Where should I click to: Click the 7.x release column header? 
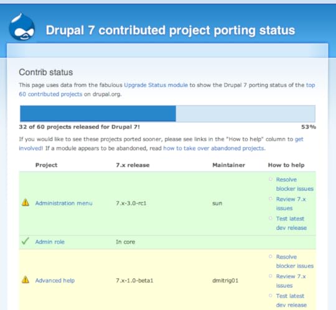(133, 165)
